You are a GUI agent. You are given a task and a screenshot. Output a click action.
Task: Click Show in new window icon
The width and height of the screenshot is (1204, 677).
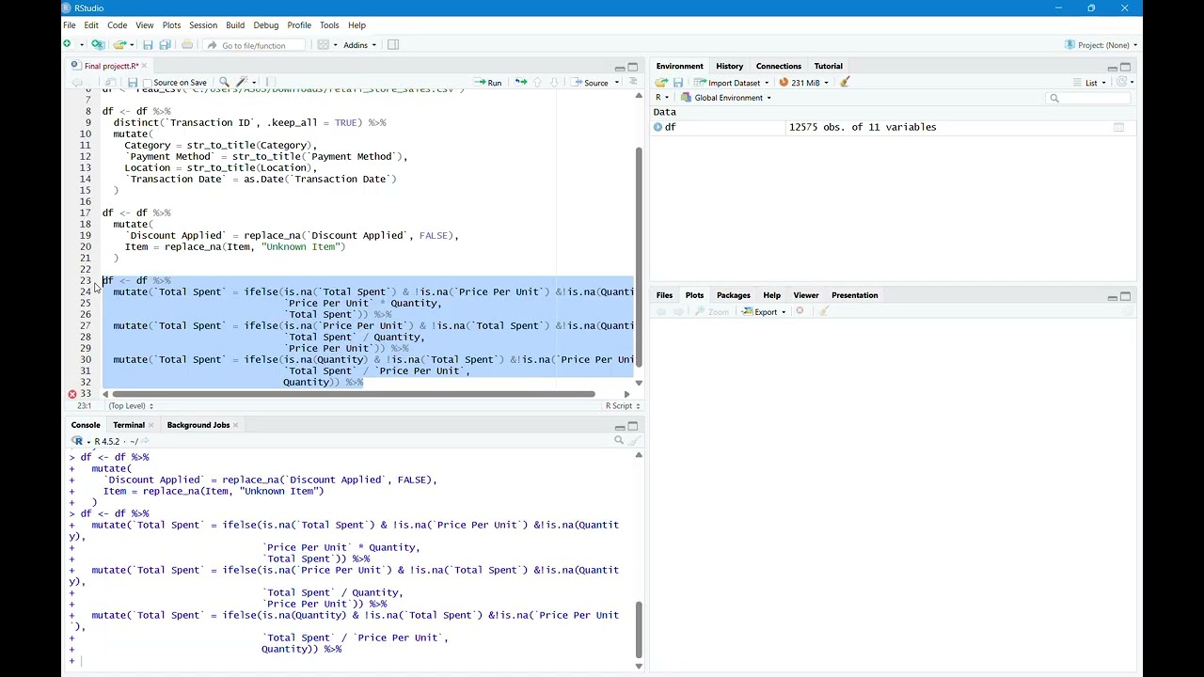coord(113,83)
